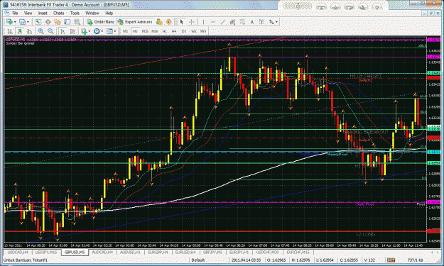The width and height of the screenshot is (444, 266).
Task: Click connection status showing 737/1 kb
Action: (x=416, y=260)
